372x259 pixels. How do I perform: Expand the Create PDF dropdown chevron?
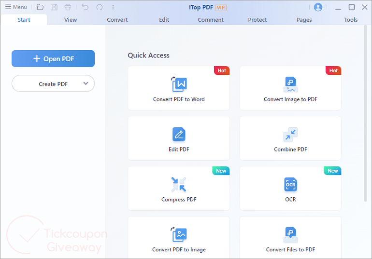coord(86,83)
